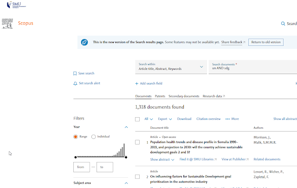Click the three-dots More icon

click(227, 119)
